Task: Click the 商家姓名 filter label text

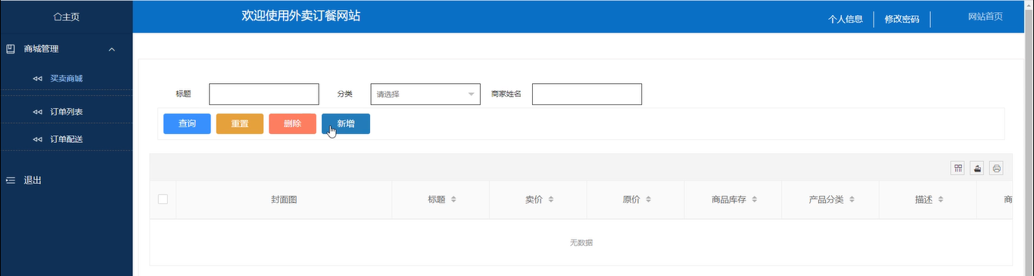Action: pos(506,94)
